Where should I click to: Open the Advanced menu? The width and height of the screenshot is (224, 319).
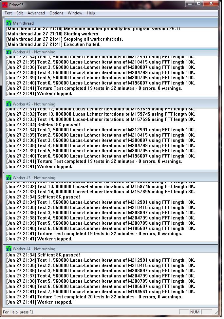36,13
